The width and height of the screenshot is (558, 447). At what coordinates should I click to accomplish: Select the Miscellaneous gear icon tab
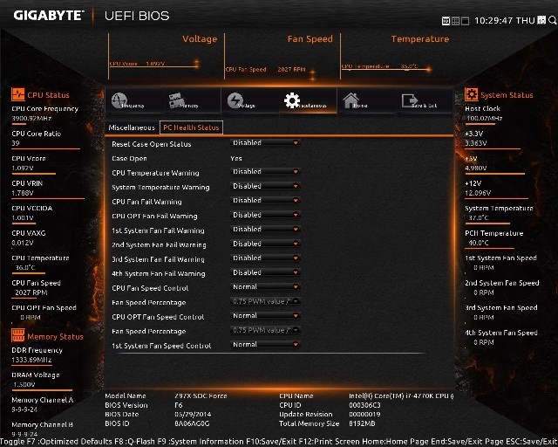(x=308, y=100)
